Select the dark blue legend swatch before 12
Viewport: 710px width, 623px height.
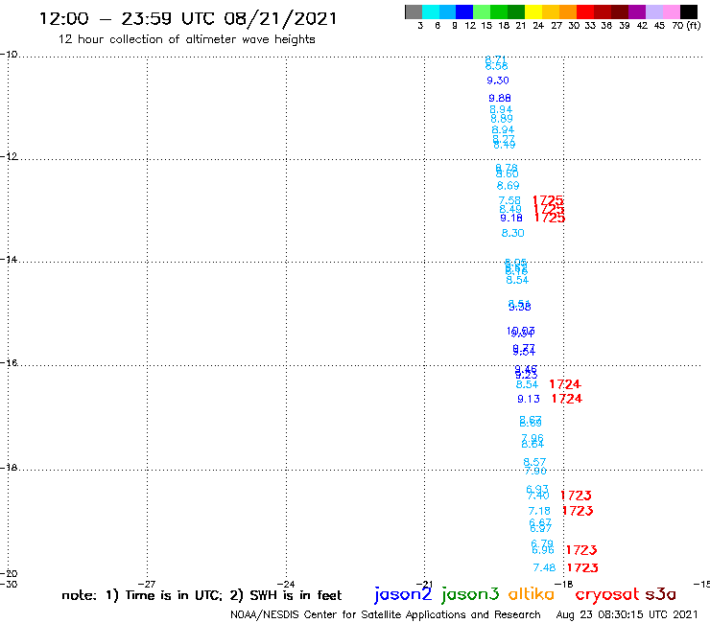464,12
